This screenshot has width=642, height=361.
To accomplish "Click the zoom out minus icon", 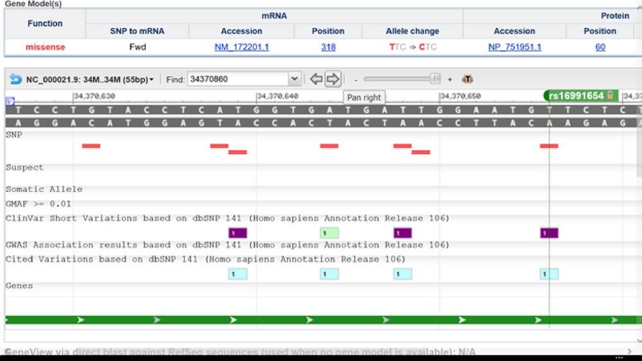I will [356, 80].
